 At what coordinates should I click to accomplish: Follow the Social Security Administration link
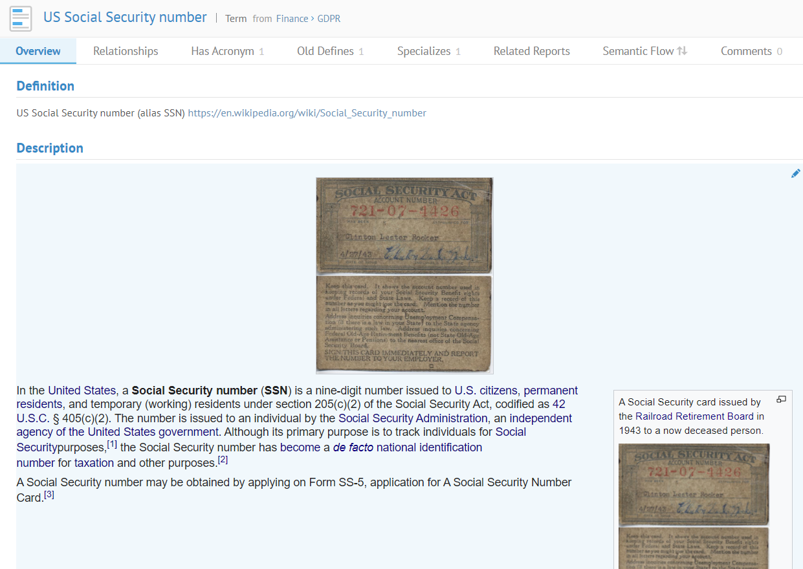[x=413, y=418]
